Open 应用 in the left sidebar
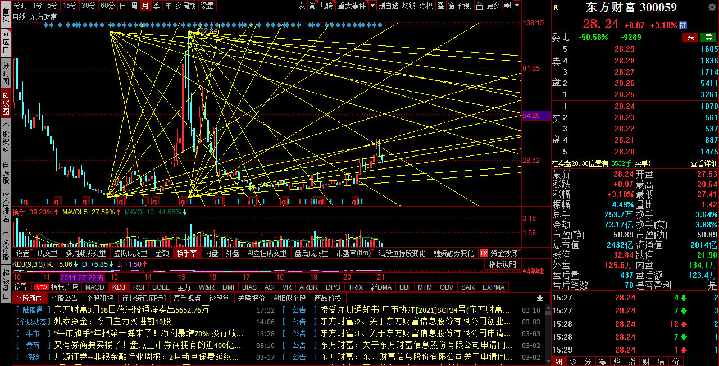 [x=6, y=42]
